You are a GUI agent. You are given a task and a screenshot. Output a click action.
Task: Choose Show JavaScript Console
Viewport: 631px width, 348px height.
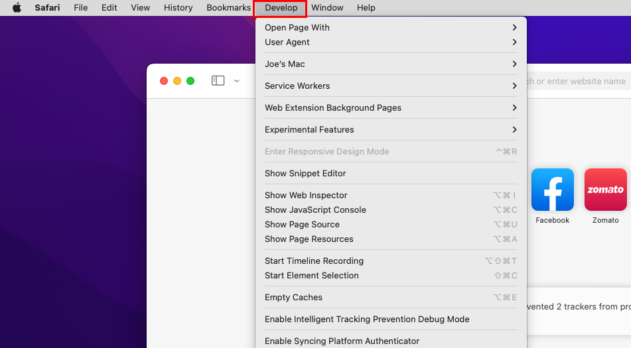click(x=315, y=210)
